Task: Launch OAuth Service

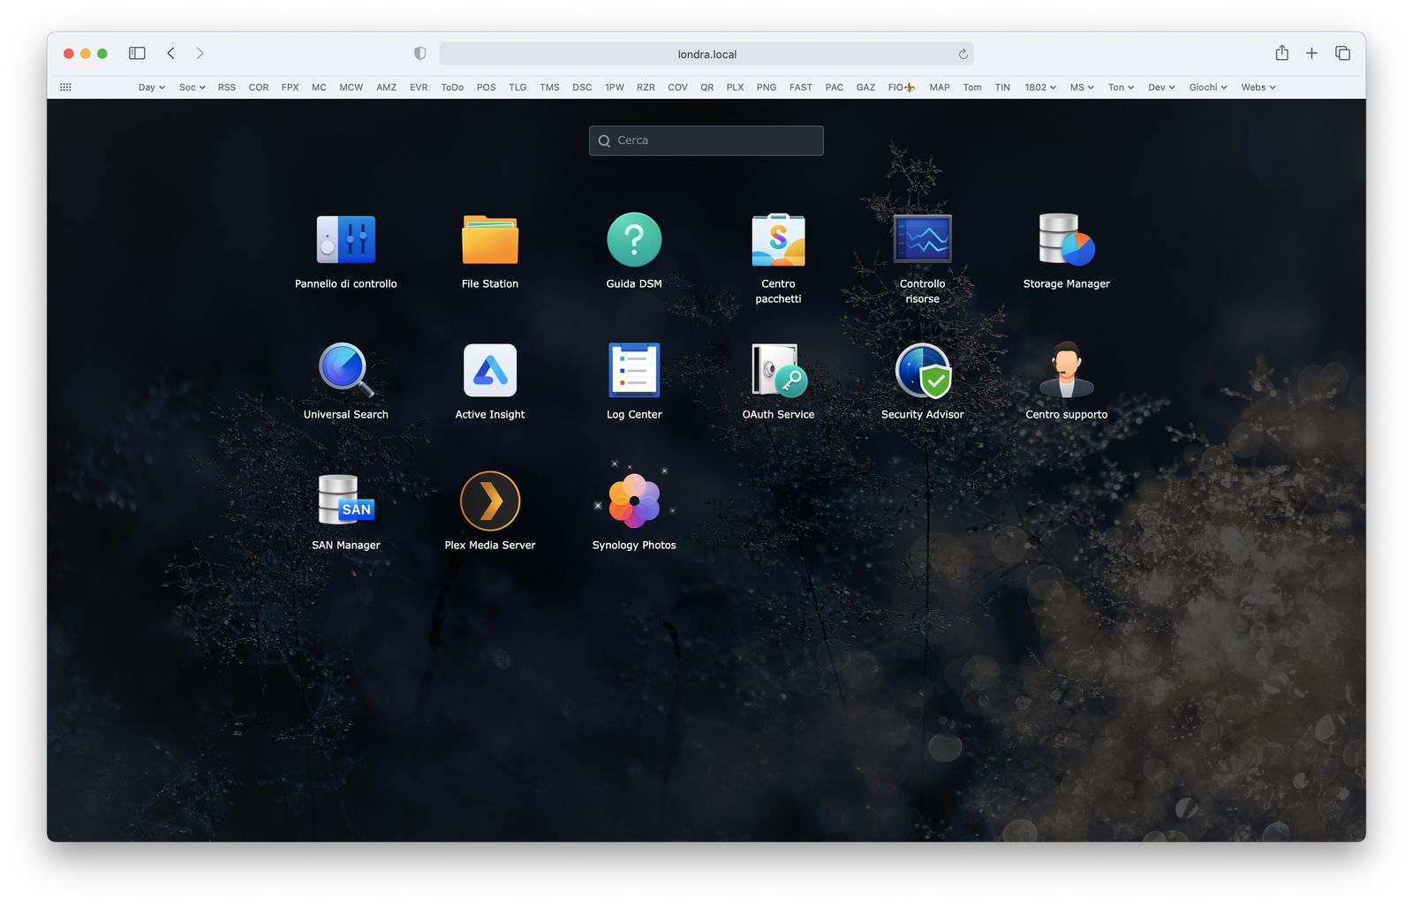Action: (x=779, y=370)
